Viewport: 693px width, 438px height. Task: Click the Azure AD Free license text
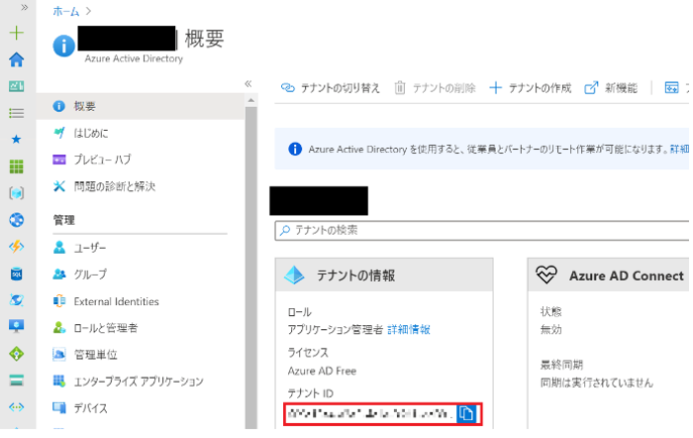click(322, 371)
